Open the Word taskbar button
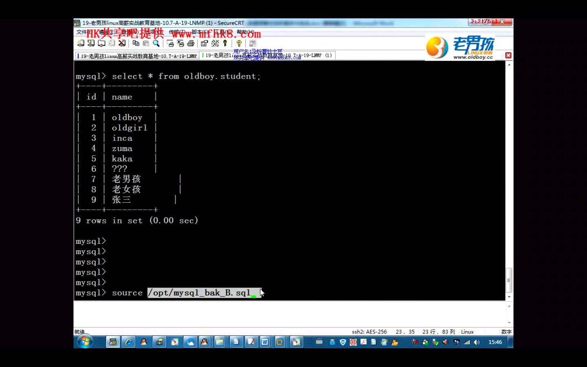This screenshot has width=587, height=367. 265,342
